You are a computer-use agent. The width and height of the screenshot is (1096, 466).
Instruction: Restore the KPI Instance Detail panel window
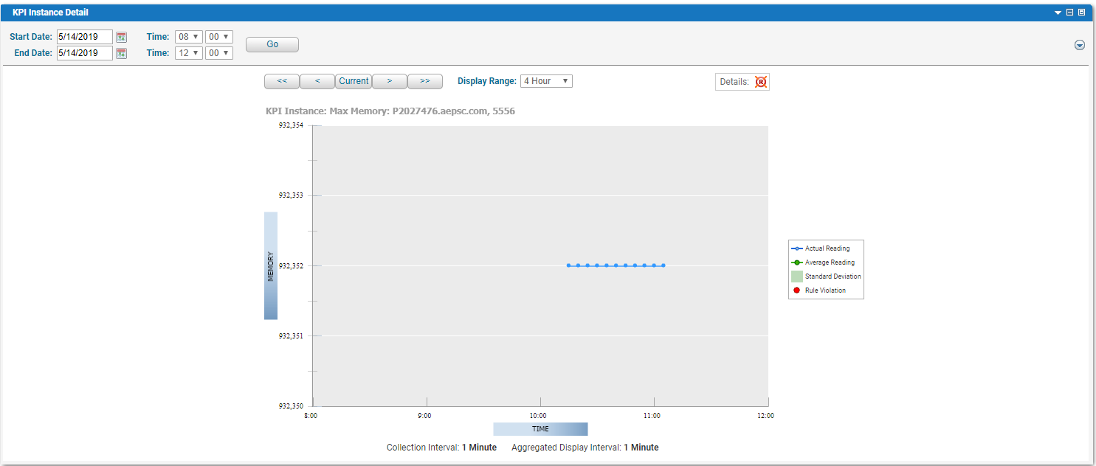tap(1082, 13)
